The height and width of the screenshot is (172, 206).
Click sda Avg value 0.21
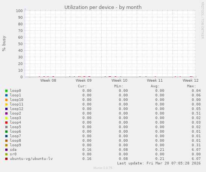160,150
